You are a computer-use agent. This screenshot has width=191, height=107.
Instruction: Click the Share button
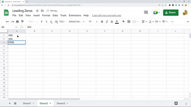pyautogui.click(x=171, y=12)
